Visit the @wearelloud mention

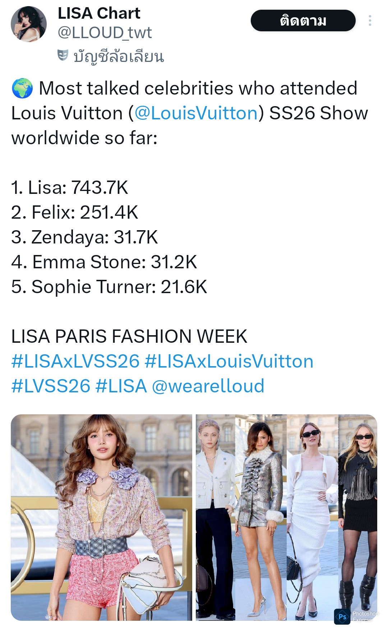point(208,386)
